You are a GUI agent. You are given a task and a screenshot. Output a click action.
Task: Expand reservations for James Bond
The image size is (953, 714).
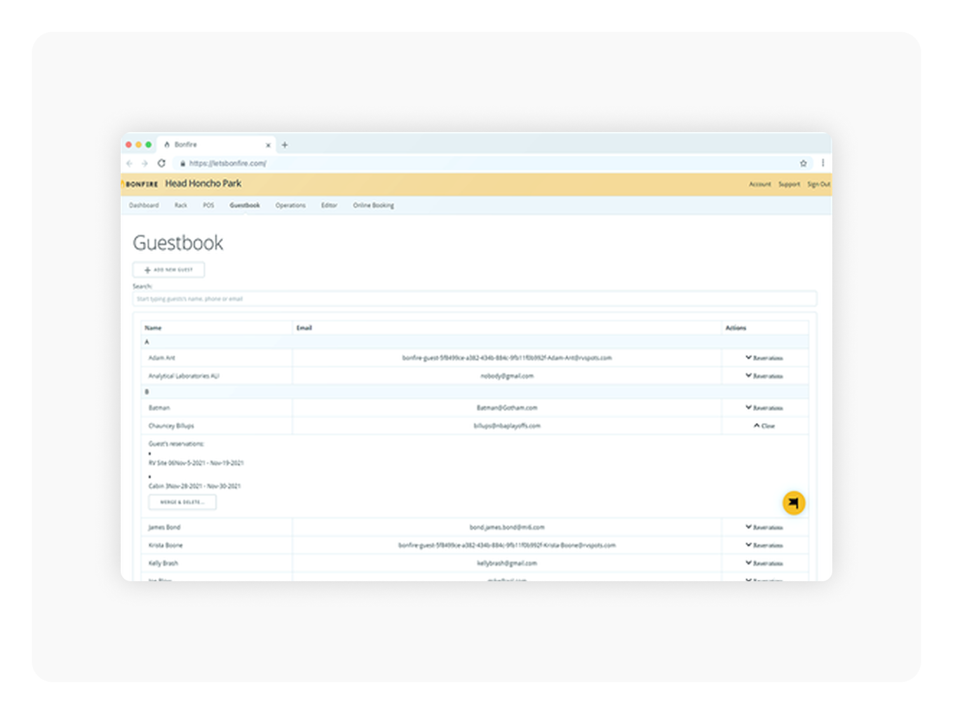[x=764, y=527]
